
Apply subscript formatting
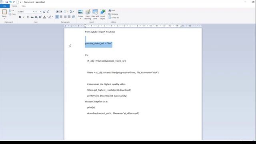36,17
